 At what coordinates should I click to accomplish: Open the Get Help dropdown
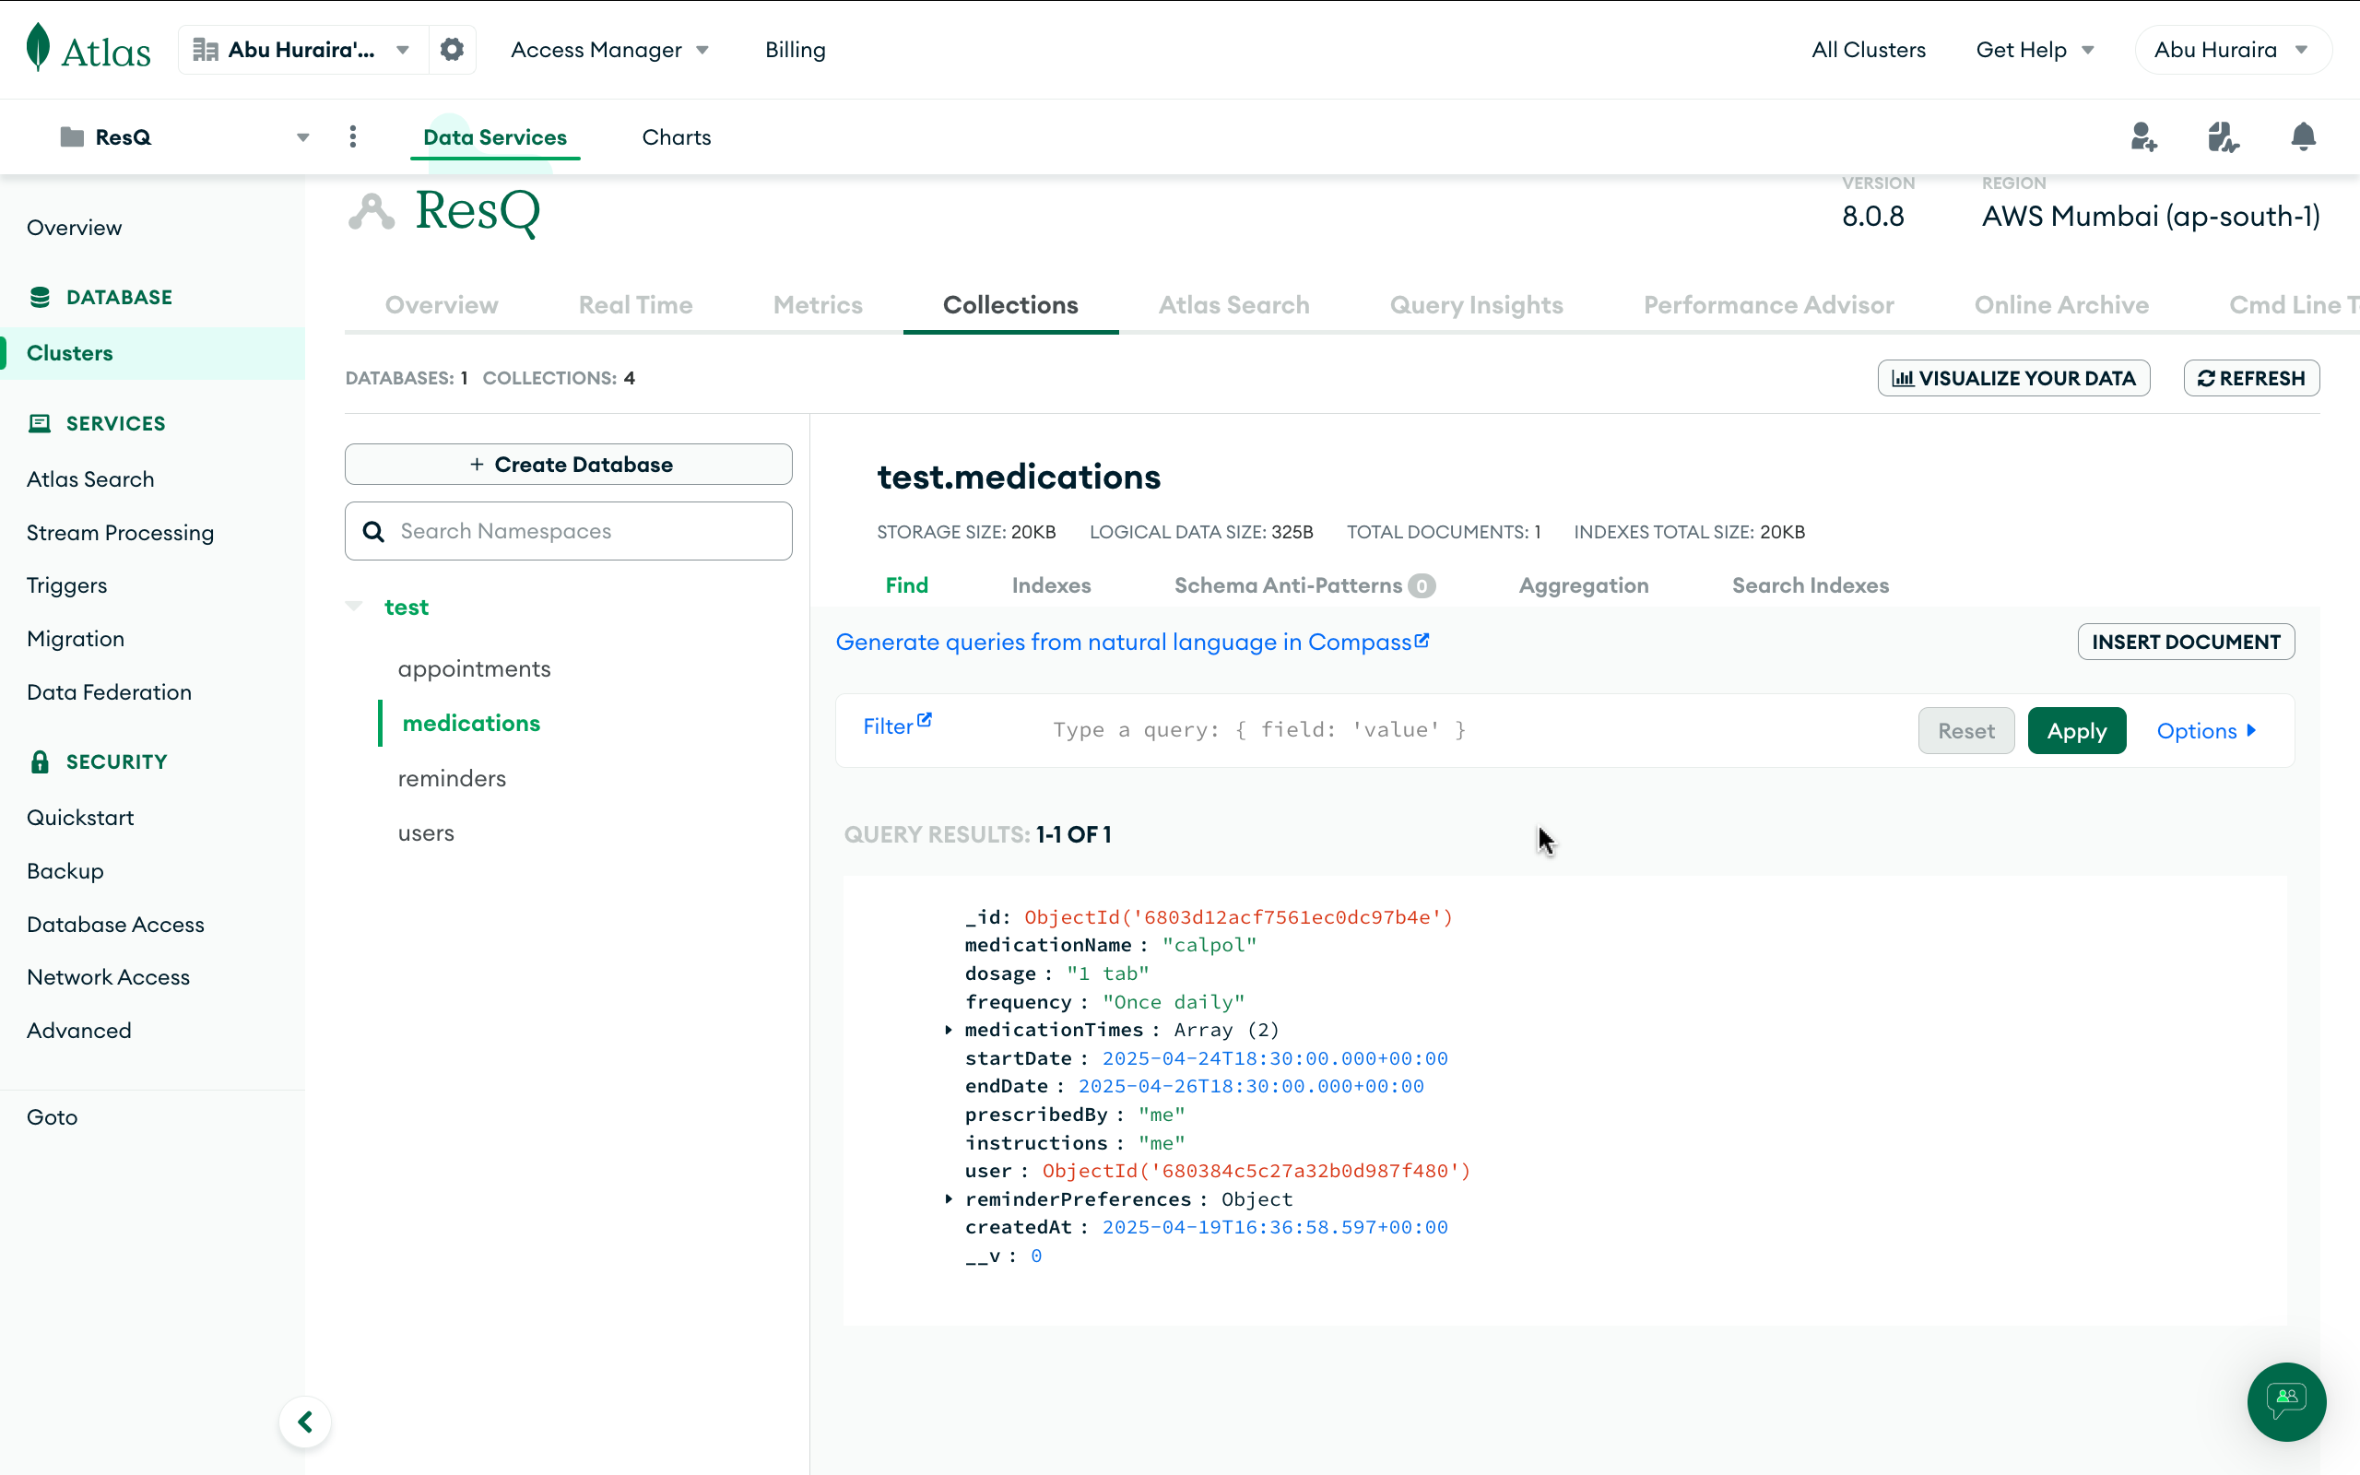click(x=2035, y=49)
